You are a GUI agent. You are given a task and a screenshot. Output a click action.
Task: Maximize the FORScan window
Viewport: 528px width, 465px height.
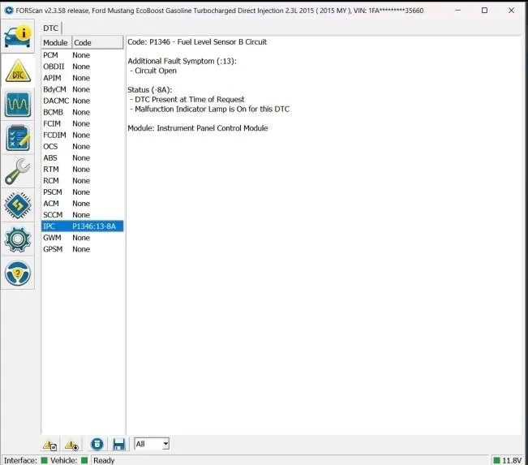484,11
